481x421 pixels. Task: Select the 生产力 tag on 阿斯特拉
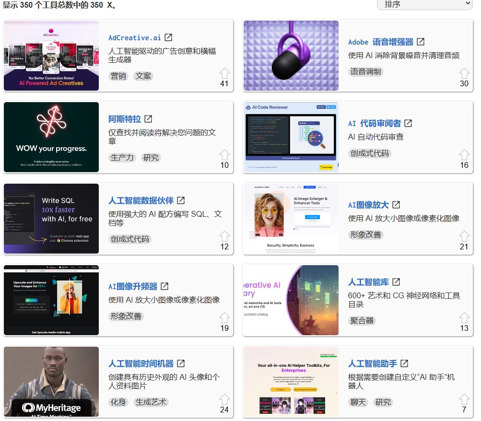pos(122,158)
